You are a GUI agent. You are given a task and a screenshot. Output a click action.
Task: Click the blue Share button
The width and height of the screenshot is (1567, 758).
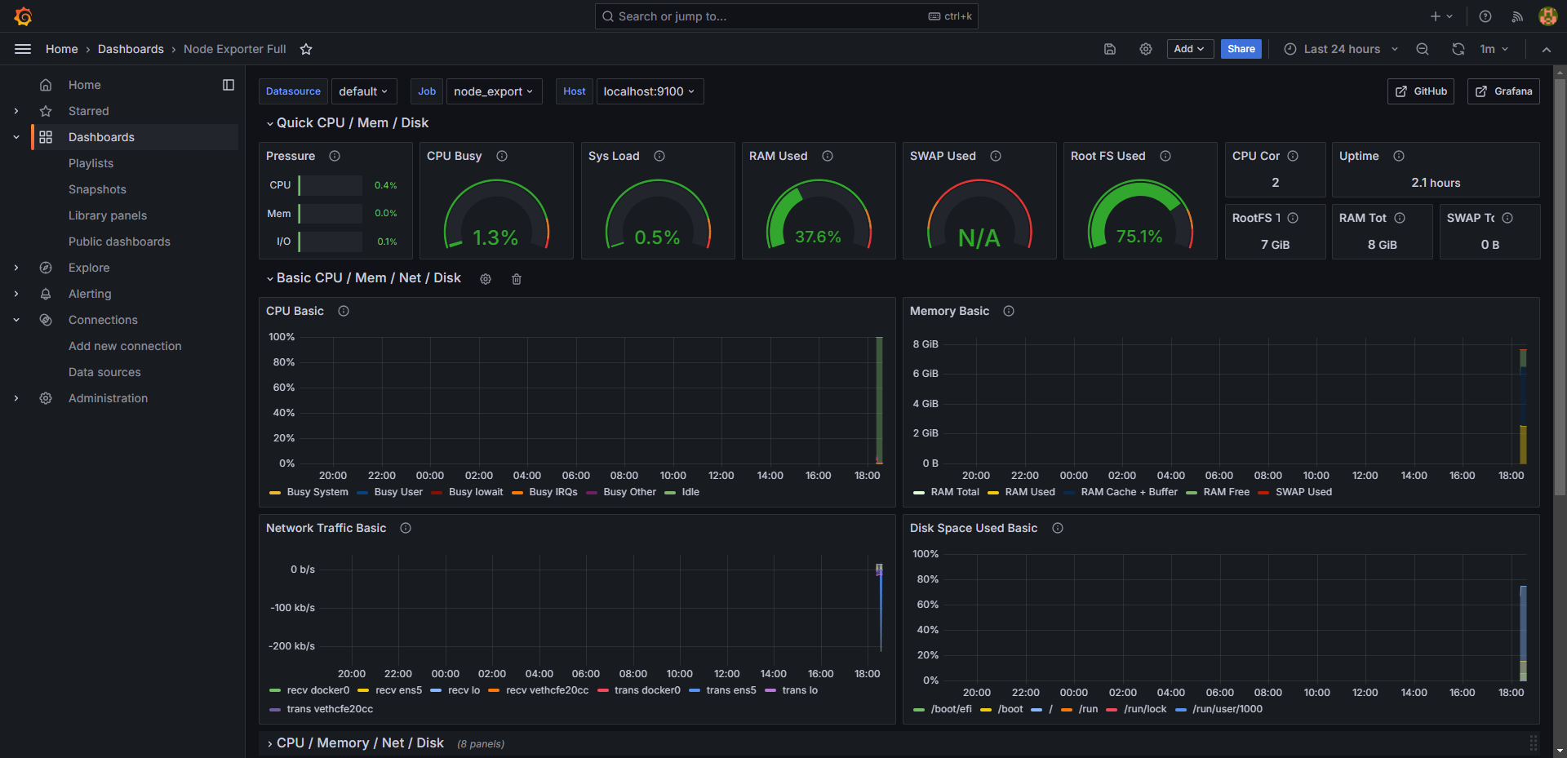click(x=1241, y=49)
